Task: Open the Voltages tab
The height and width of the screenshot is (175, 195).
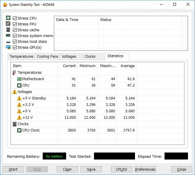Action: (x=71, y=57)
